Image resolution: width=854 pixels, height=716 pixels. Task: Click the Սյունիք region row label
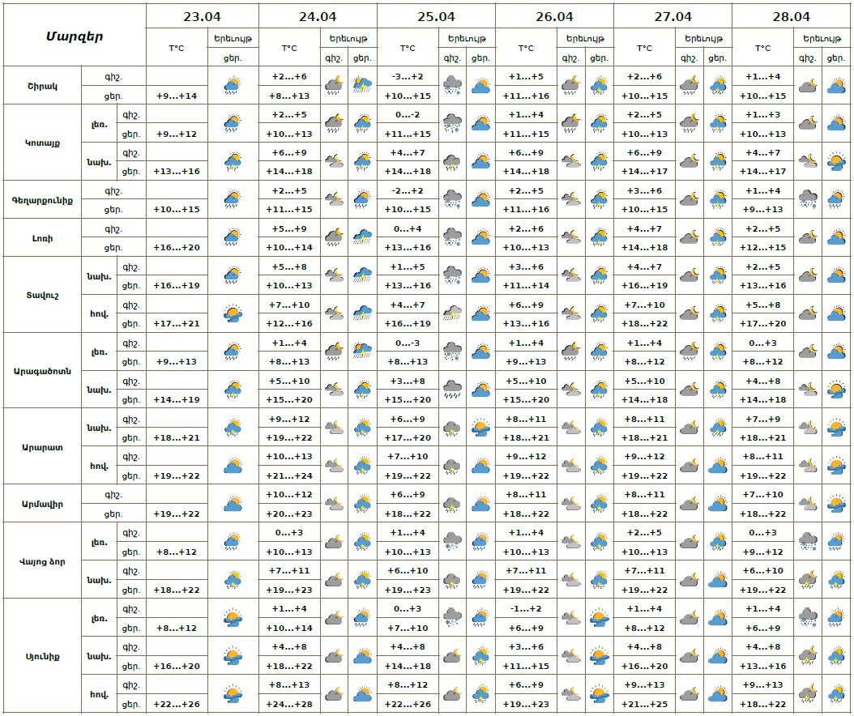(41, 655)
